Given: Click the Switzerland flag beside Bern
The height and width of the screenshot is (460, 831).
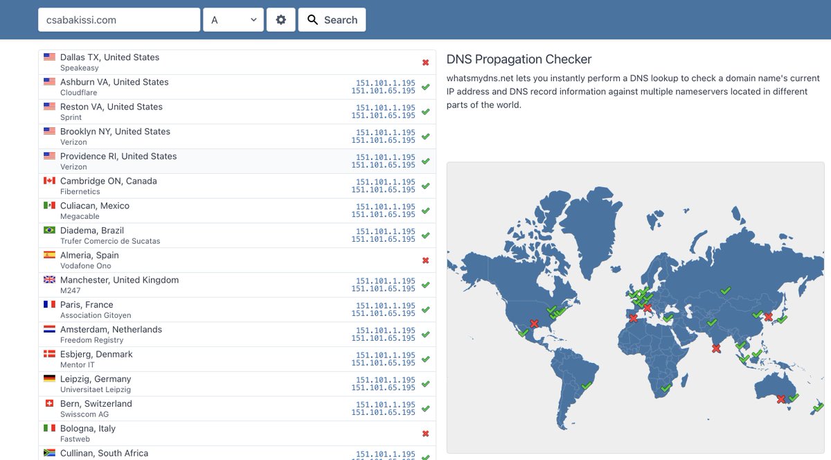Looking at the screenshot, I should pyautogui.click(x=49, y=403).
